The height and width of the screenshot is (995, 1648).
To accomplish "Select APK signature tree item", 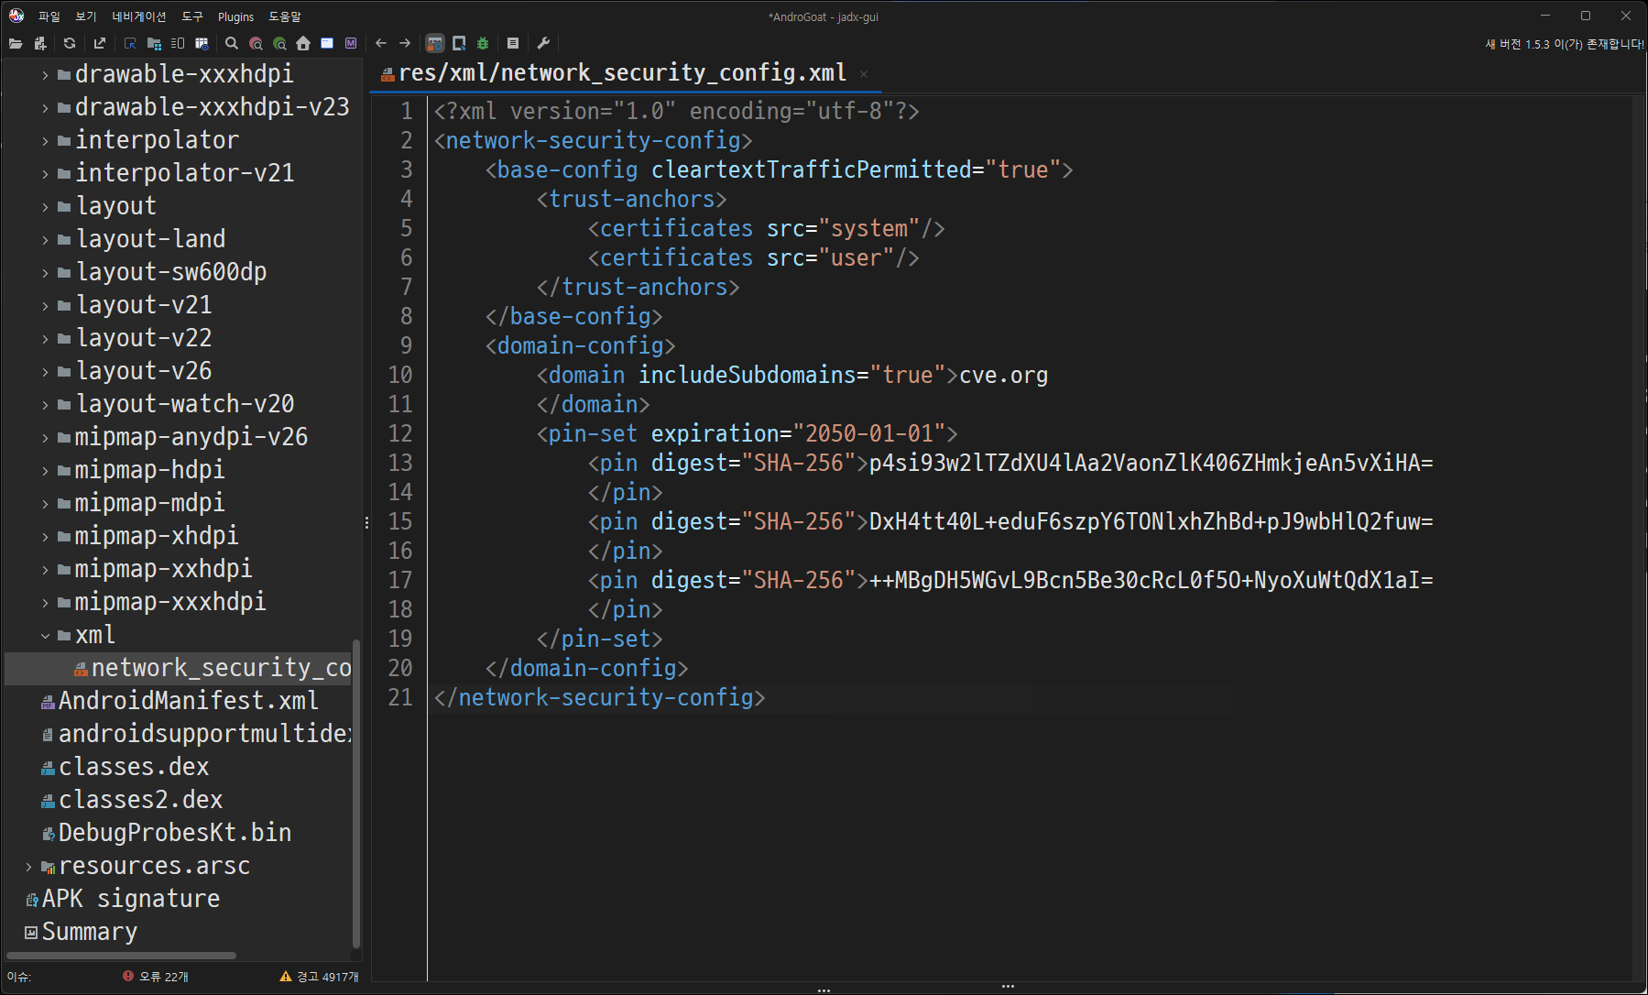I will (x=131, y=899).
